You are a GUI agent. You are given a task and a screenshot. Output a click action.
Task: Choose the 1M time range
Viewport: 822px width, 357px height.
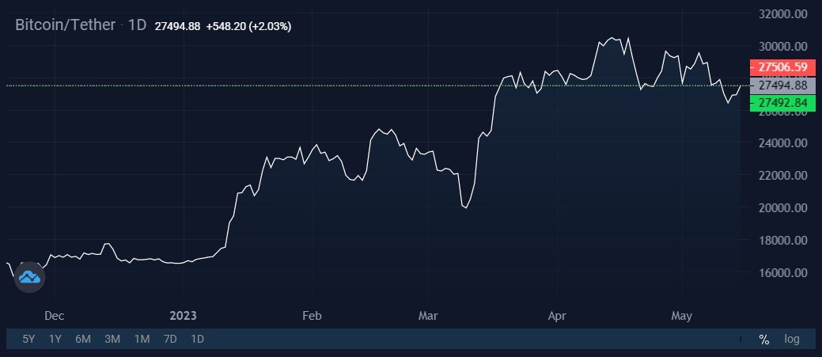(x=142, y=339)
